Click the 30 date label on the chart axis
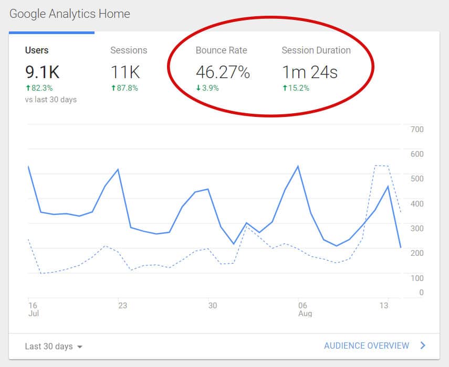Image resolution: width=449 pixels, height=367 pixels. (213, 306)
